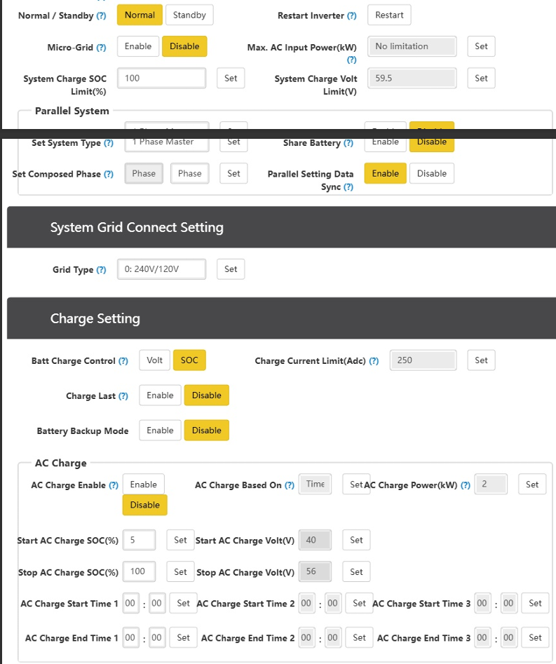Disable Charge Last

[x=206, y=395]
